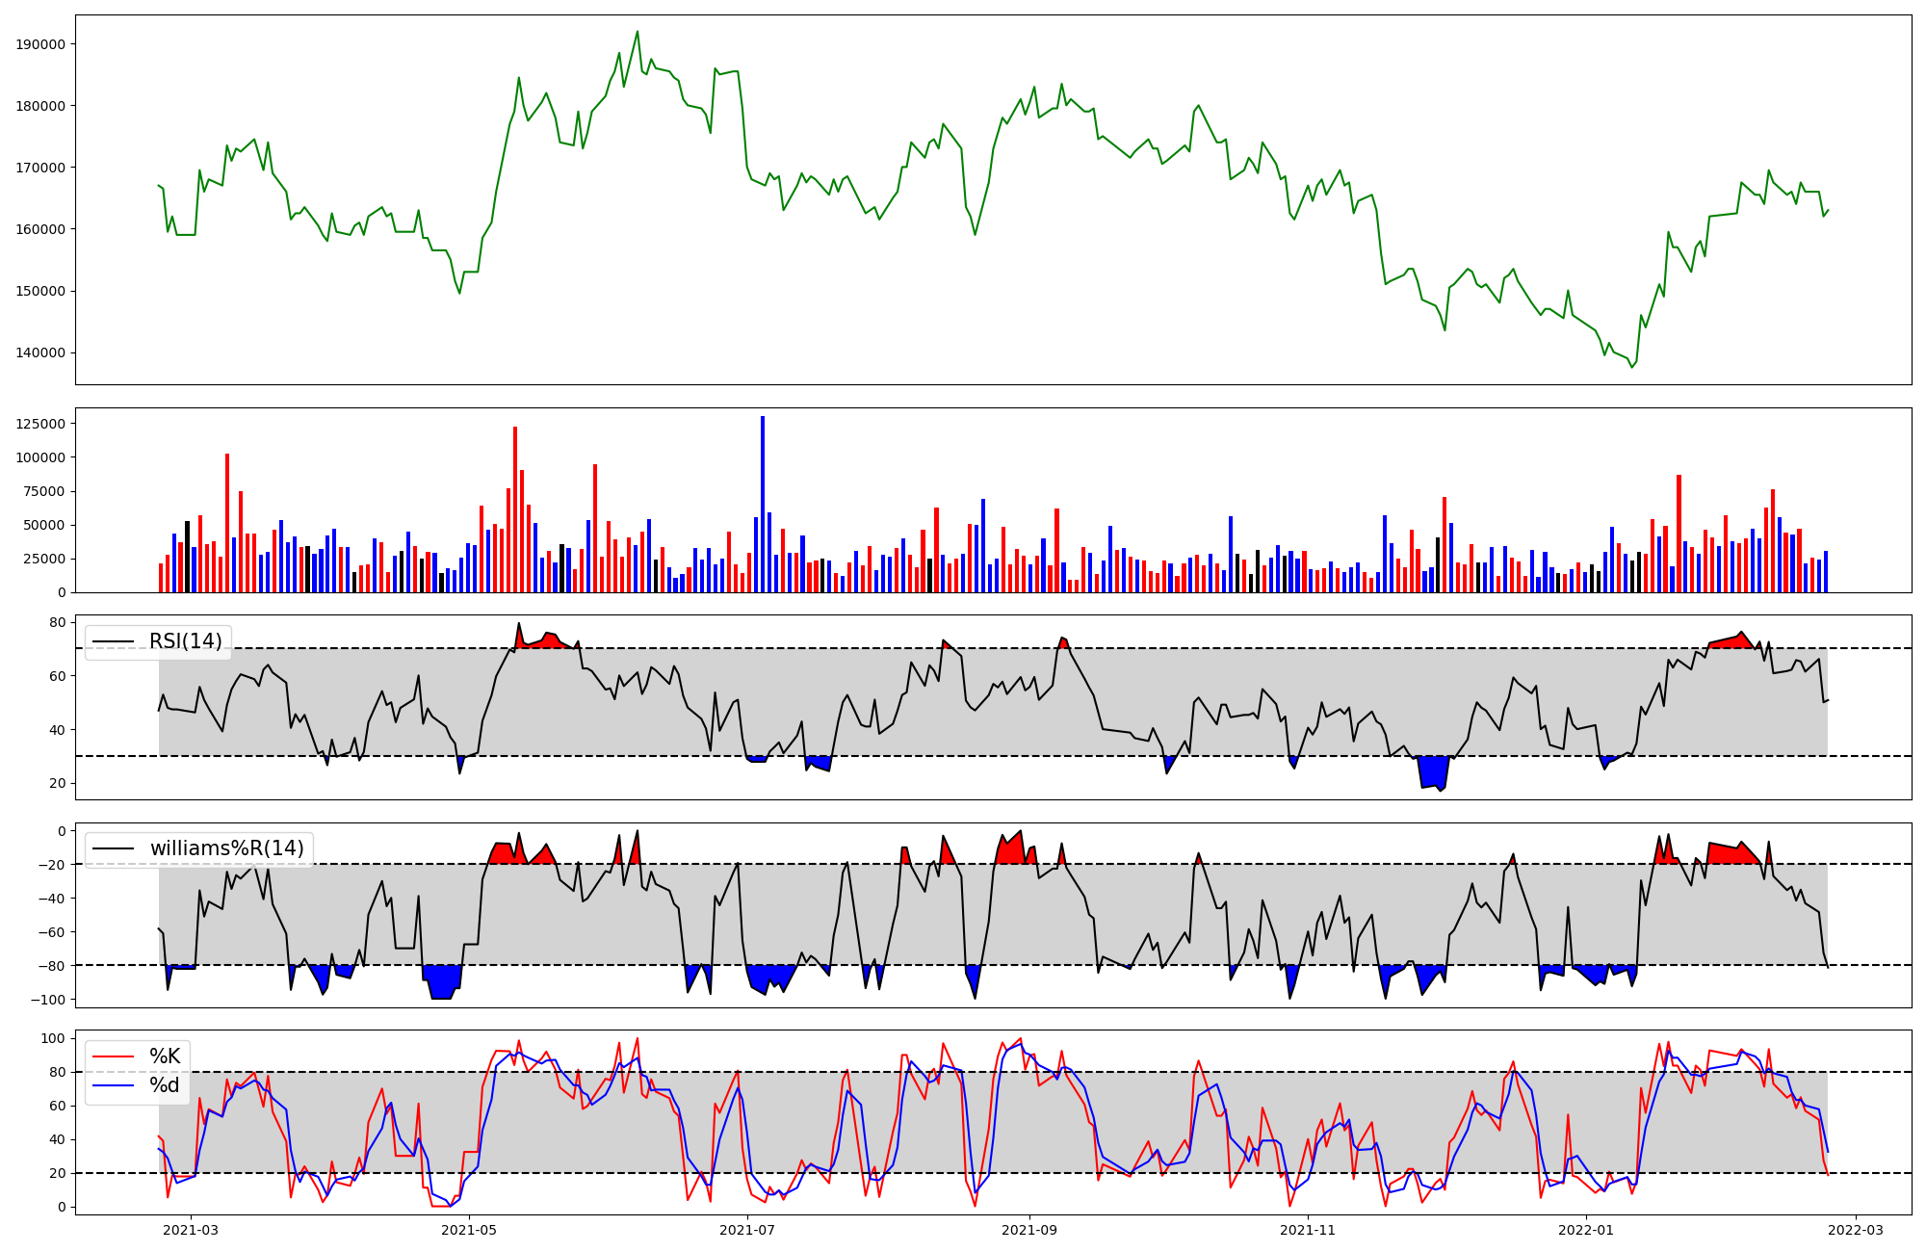1926x1252 pixels.
Task: Click the williams%R(14) legend label
Action: (226, 848)
